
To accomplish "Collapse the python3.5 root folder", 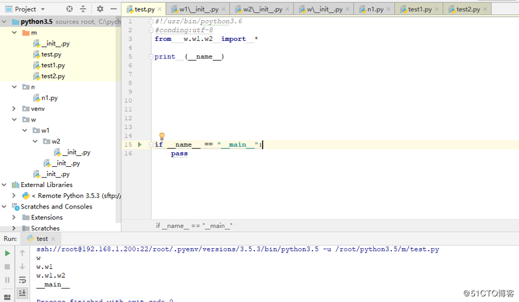I will click(x=4, y=22).
